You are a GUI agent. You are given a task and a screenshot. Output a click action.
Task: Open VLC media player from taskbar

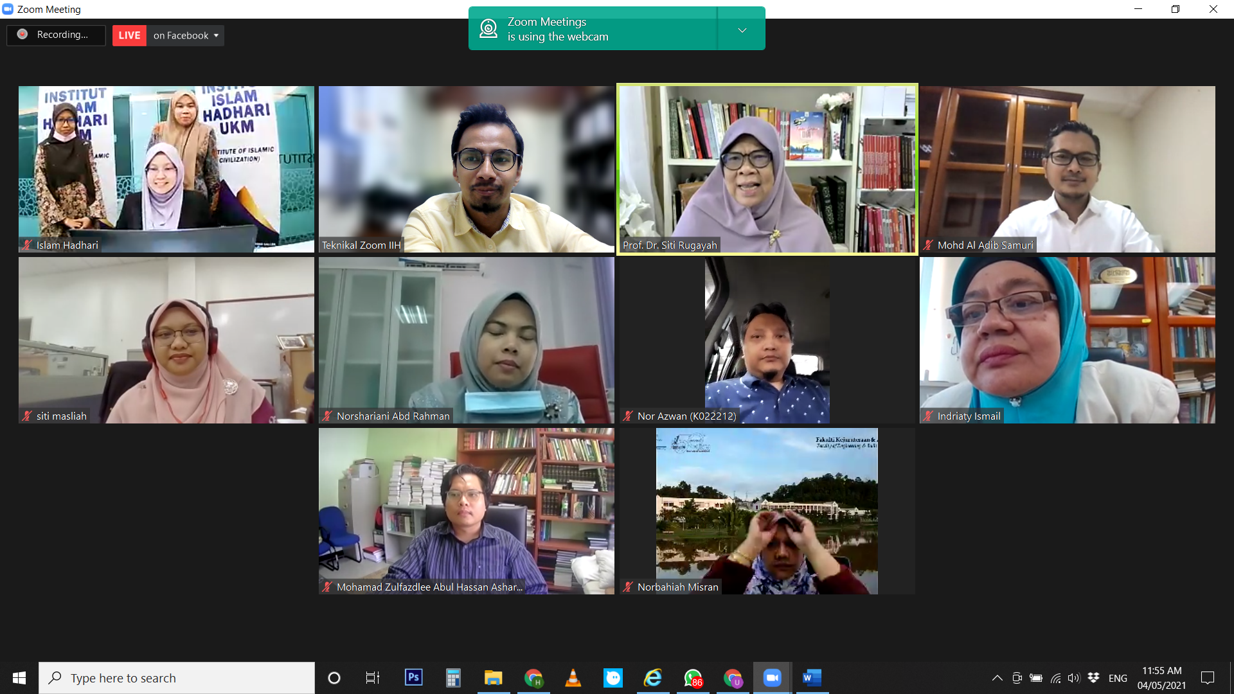[573, 677]
